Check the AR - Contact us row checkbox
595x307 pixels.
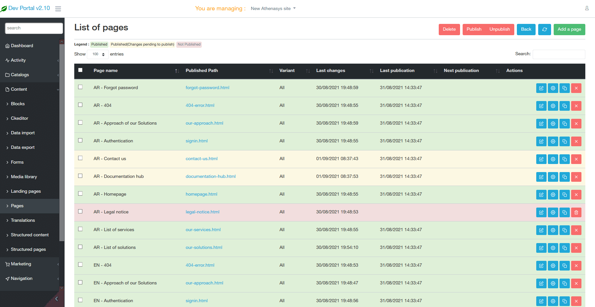pyautogui.click(x=80, y=158)
